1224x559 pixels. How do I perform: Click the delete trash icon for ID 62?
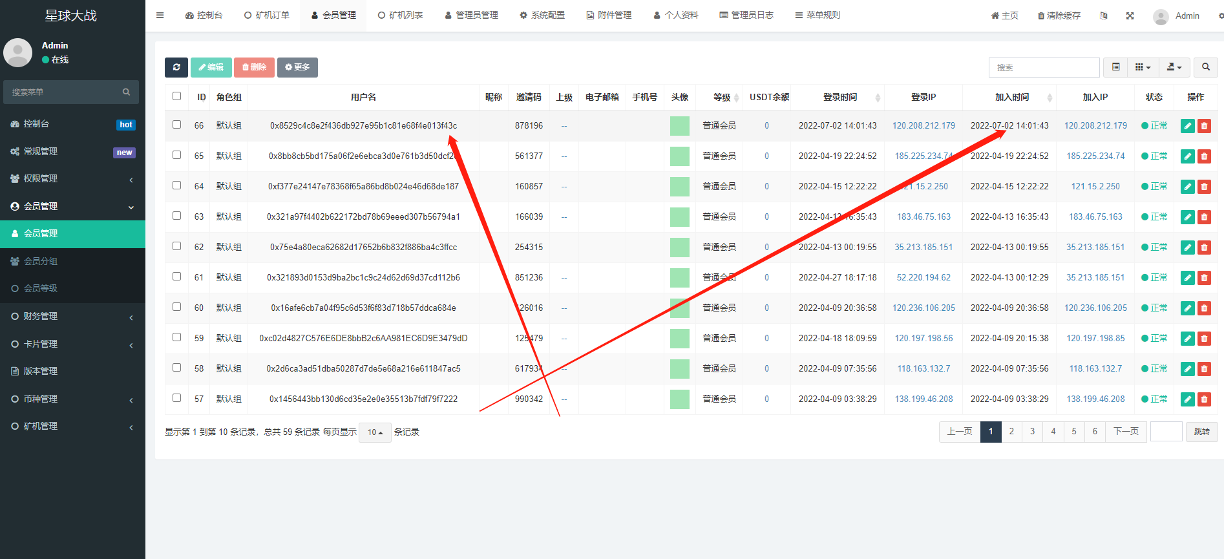(x=1204, y=248)
